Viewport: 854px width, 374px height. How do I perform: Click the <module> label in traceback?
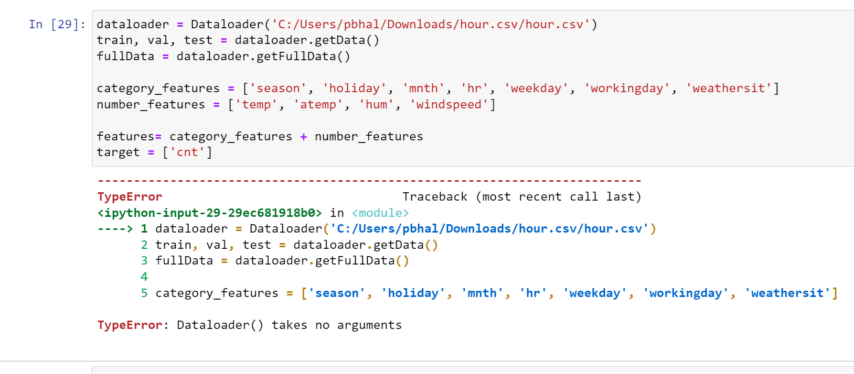[380, 213]
